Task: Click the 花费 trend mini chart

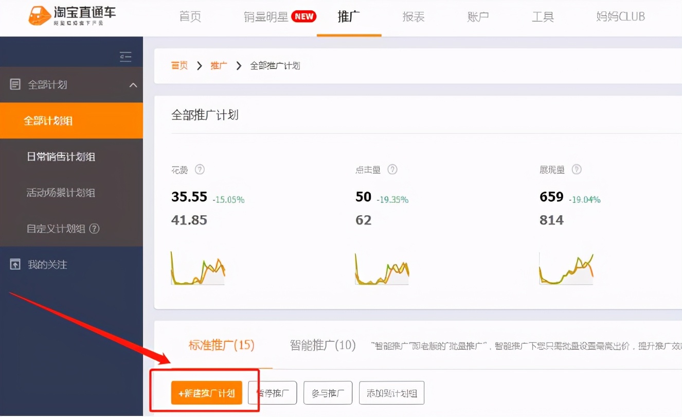Action: pos(198,268)
